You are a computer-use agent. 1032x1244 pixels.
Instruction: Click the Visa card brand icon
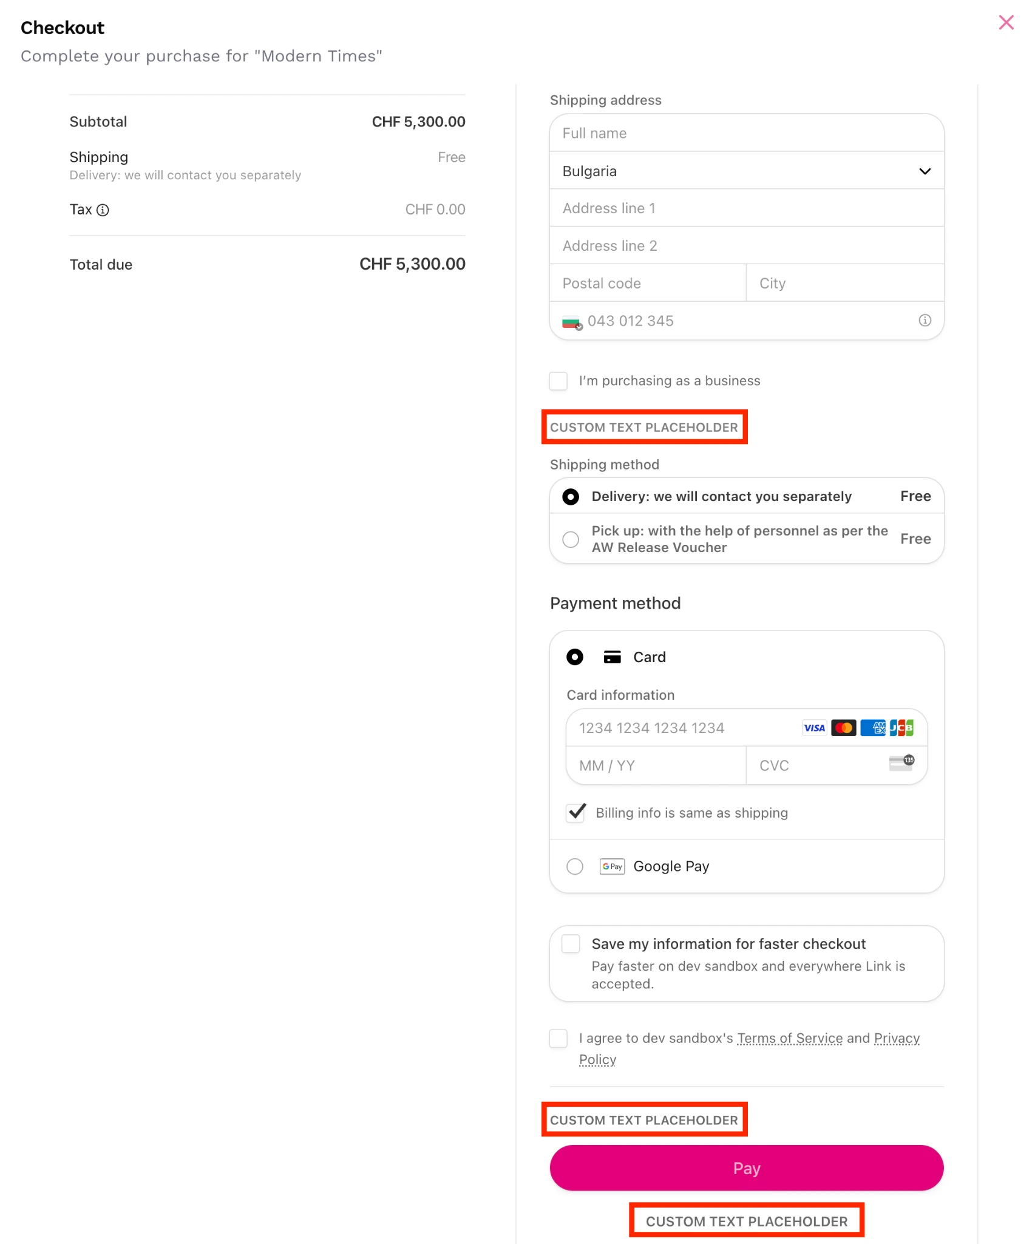click(x=814, y=728)
